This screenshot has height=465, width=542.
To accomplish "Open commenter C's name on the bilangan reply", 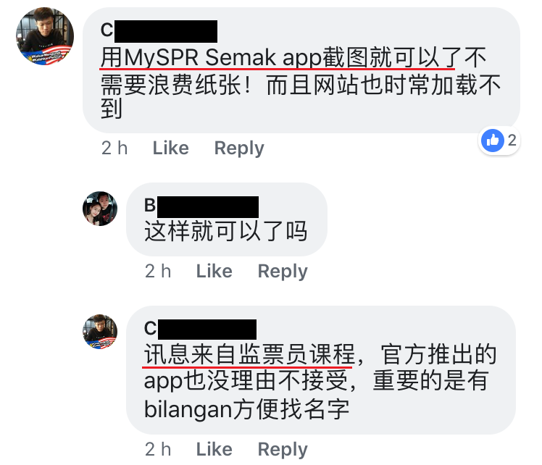I will tap(200, 329).
